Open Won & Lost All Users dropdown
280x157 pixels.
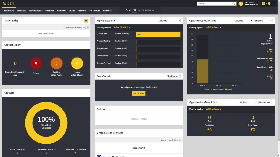coord(248,102)
